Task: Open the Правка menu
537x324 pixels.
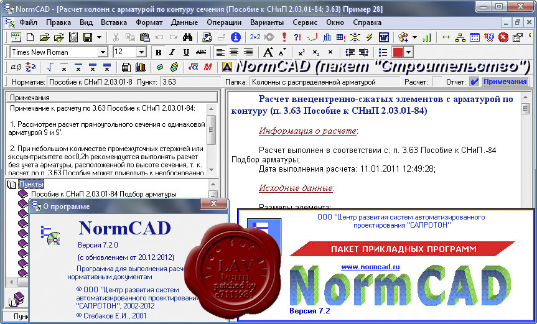Action: tap(58, 22)
